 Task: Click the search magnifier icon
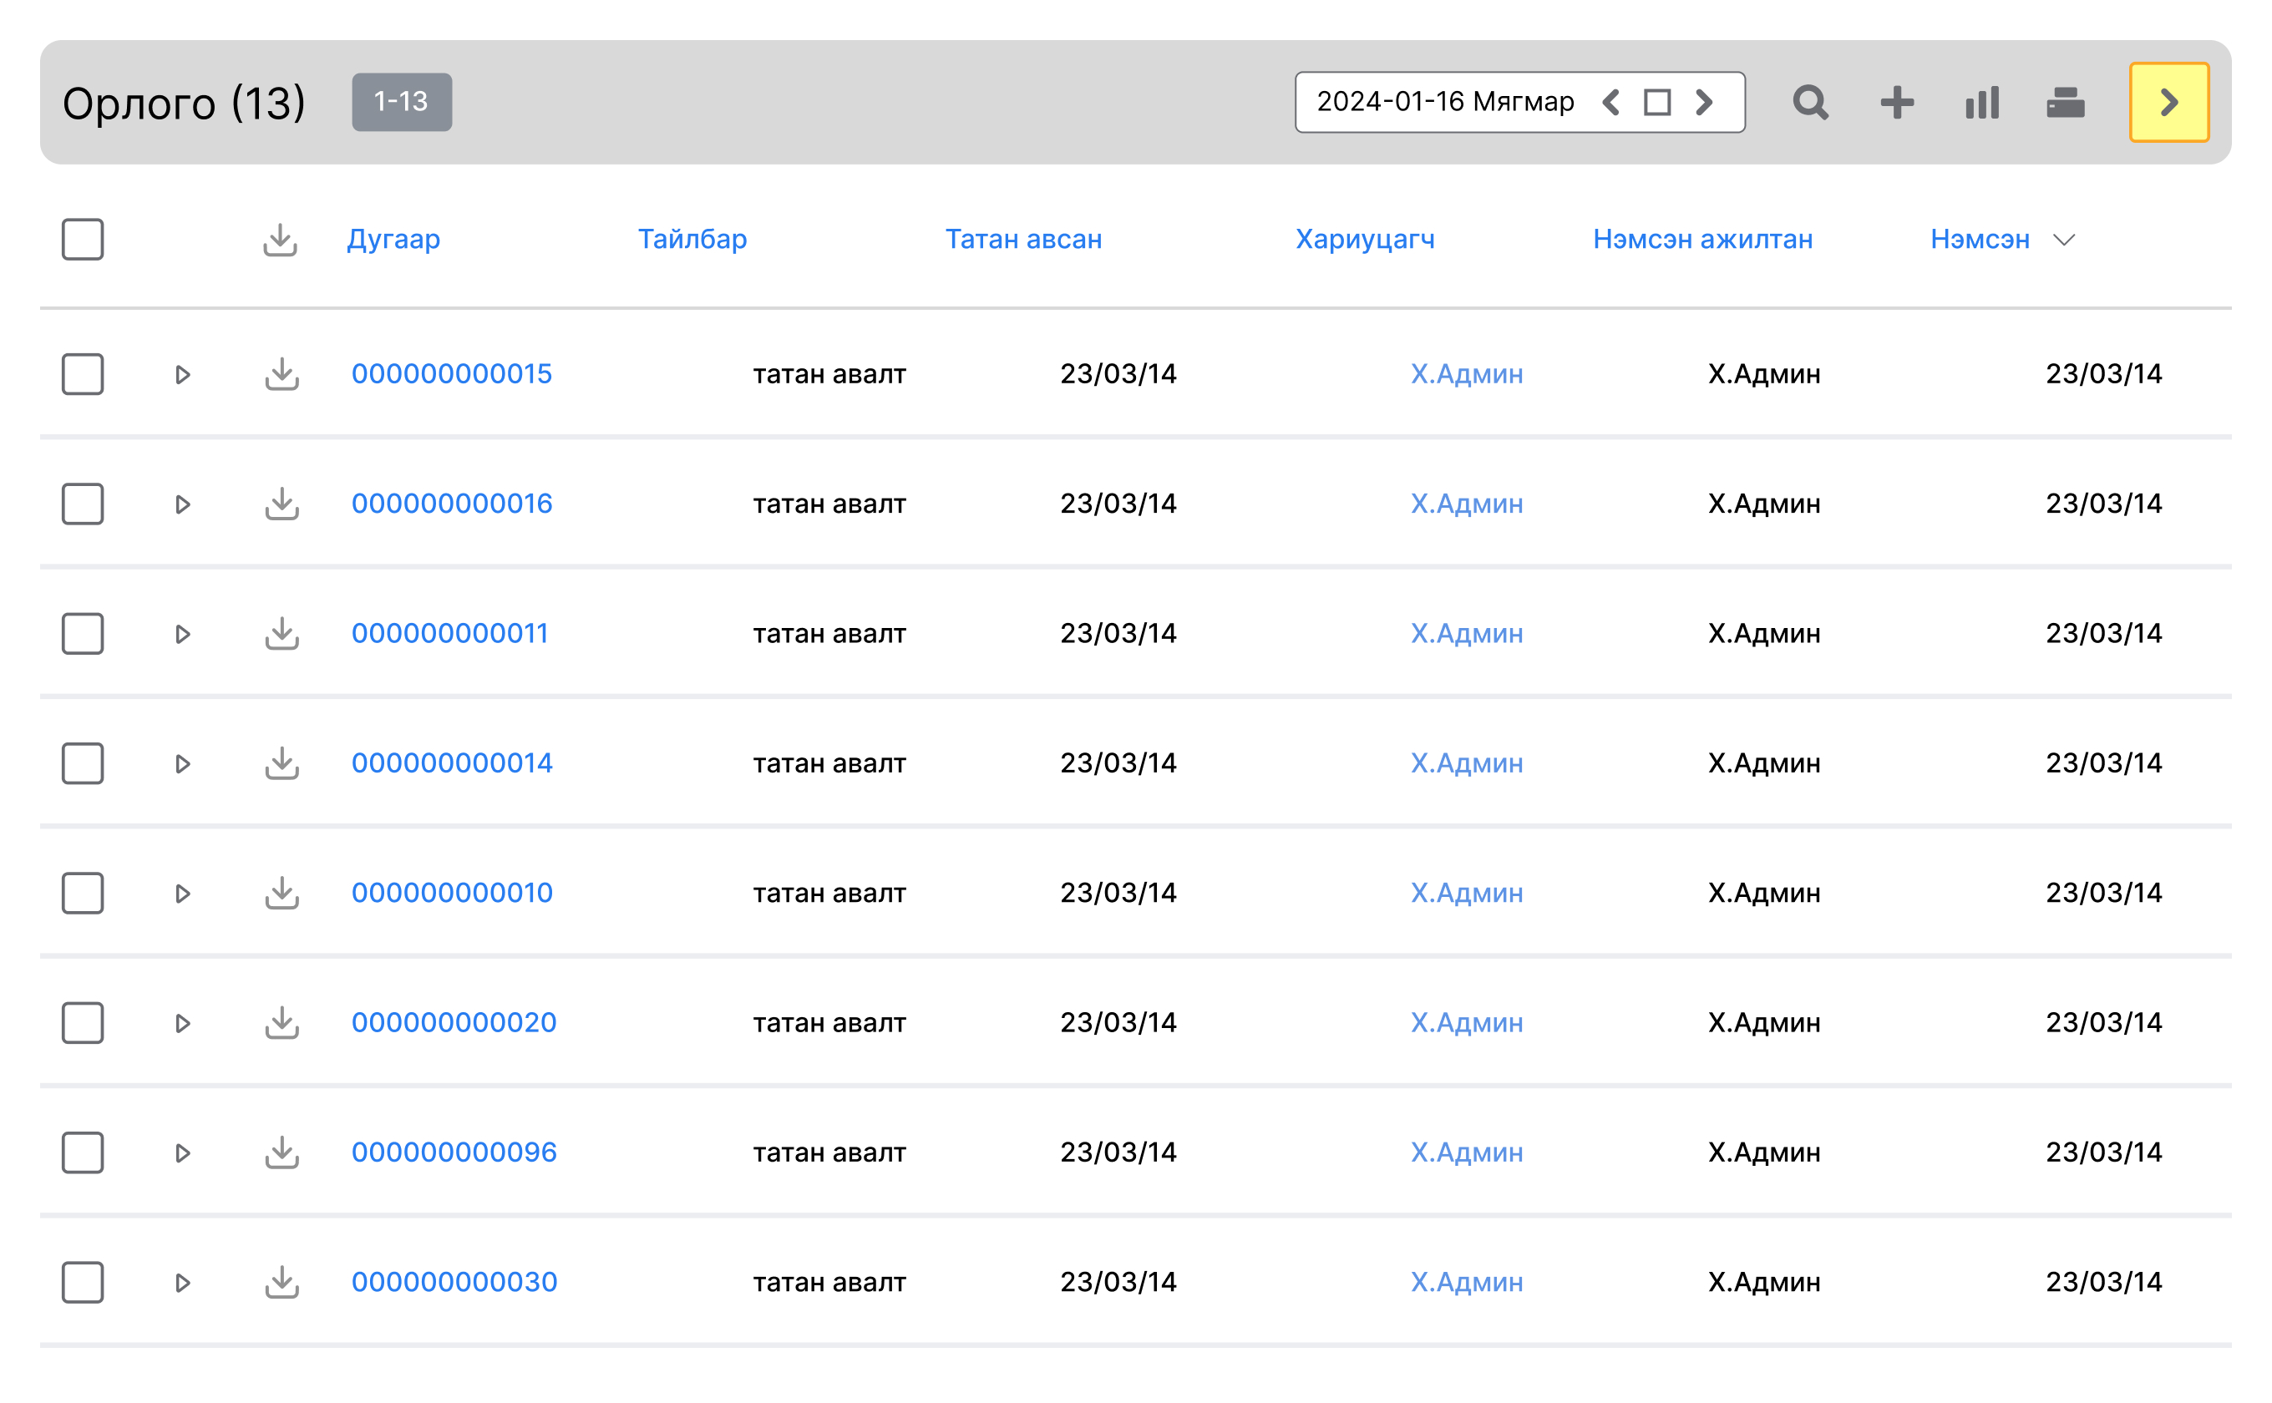1809,102
